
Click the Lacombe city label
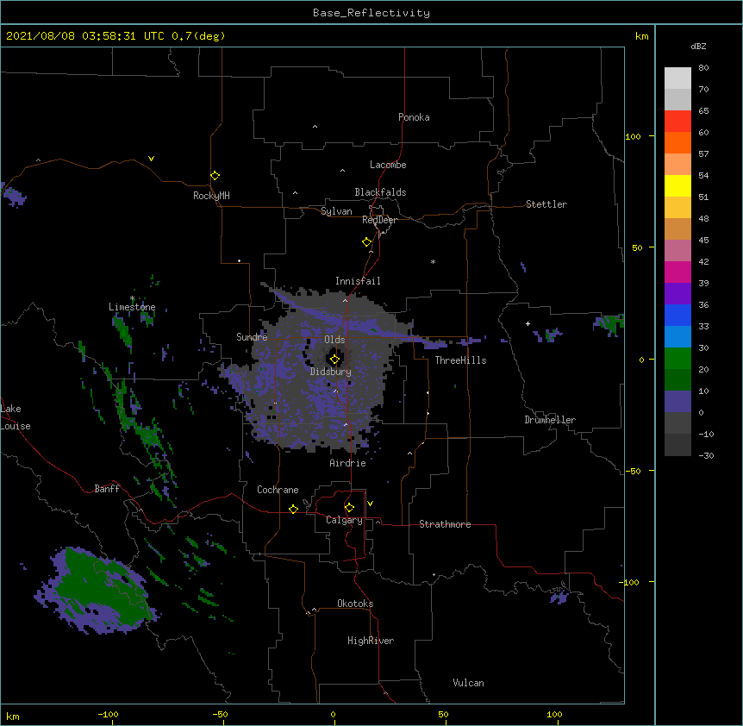388,165
